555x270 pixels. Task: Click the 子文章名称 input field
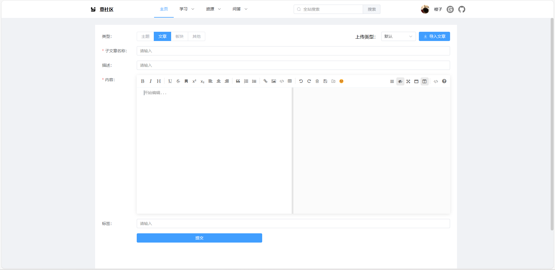click(293, 51)
